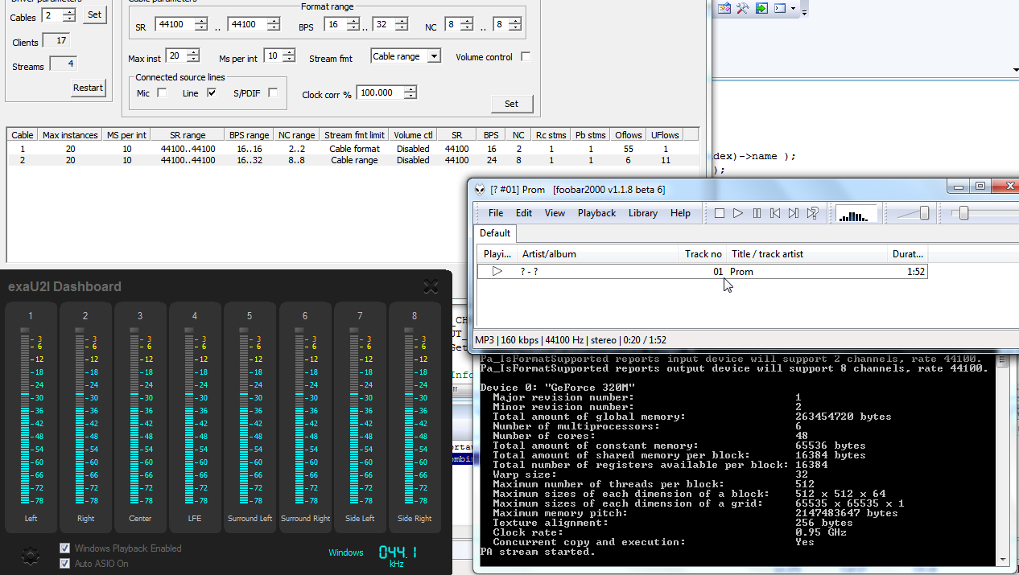
Task: Open the Library menu in foobar2000
Action: point(643,213)
